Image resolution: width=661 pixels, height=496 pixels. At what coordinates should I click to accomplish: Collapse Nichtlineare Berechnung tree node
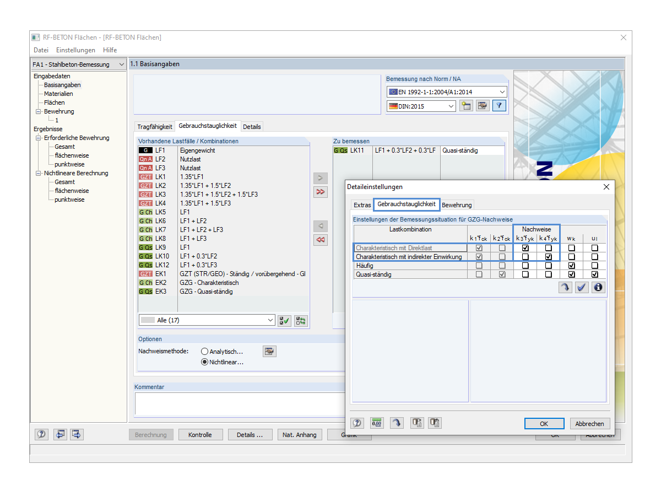pyautogui.click(x=38, y=173)
